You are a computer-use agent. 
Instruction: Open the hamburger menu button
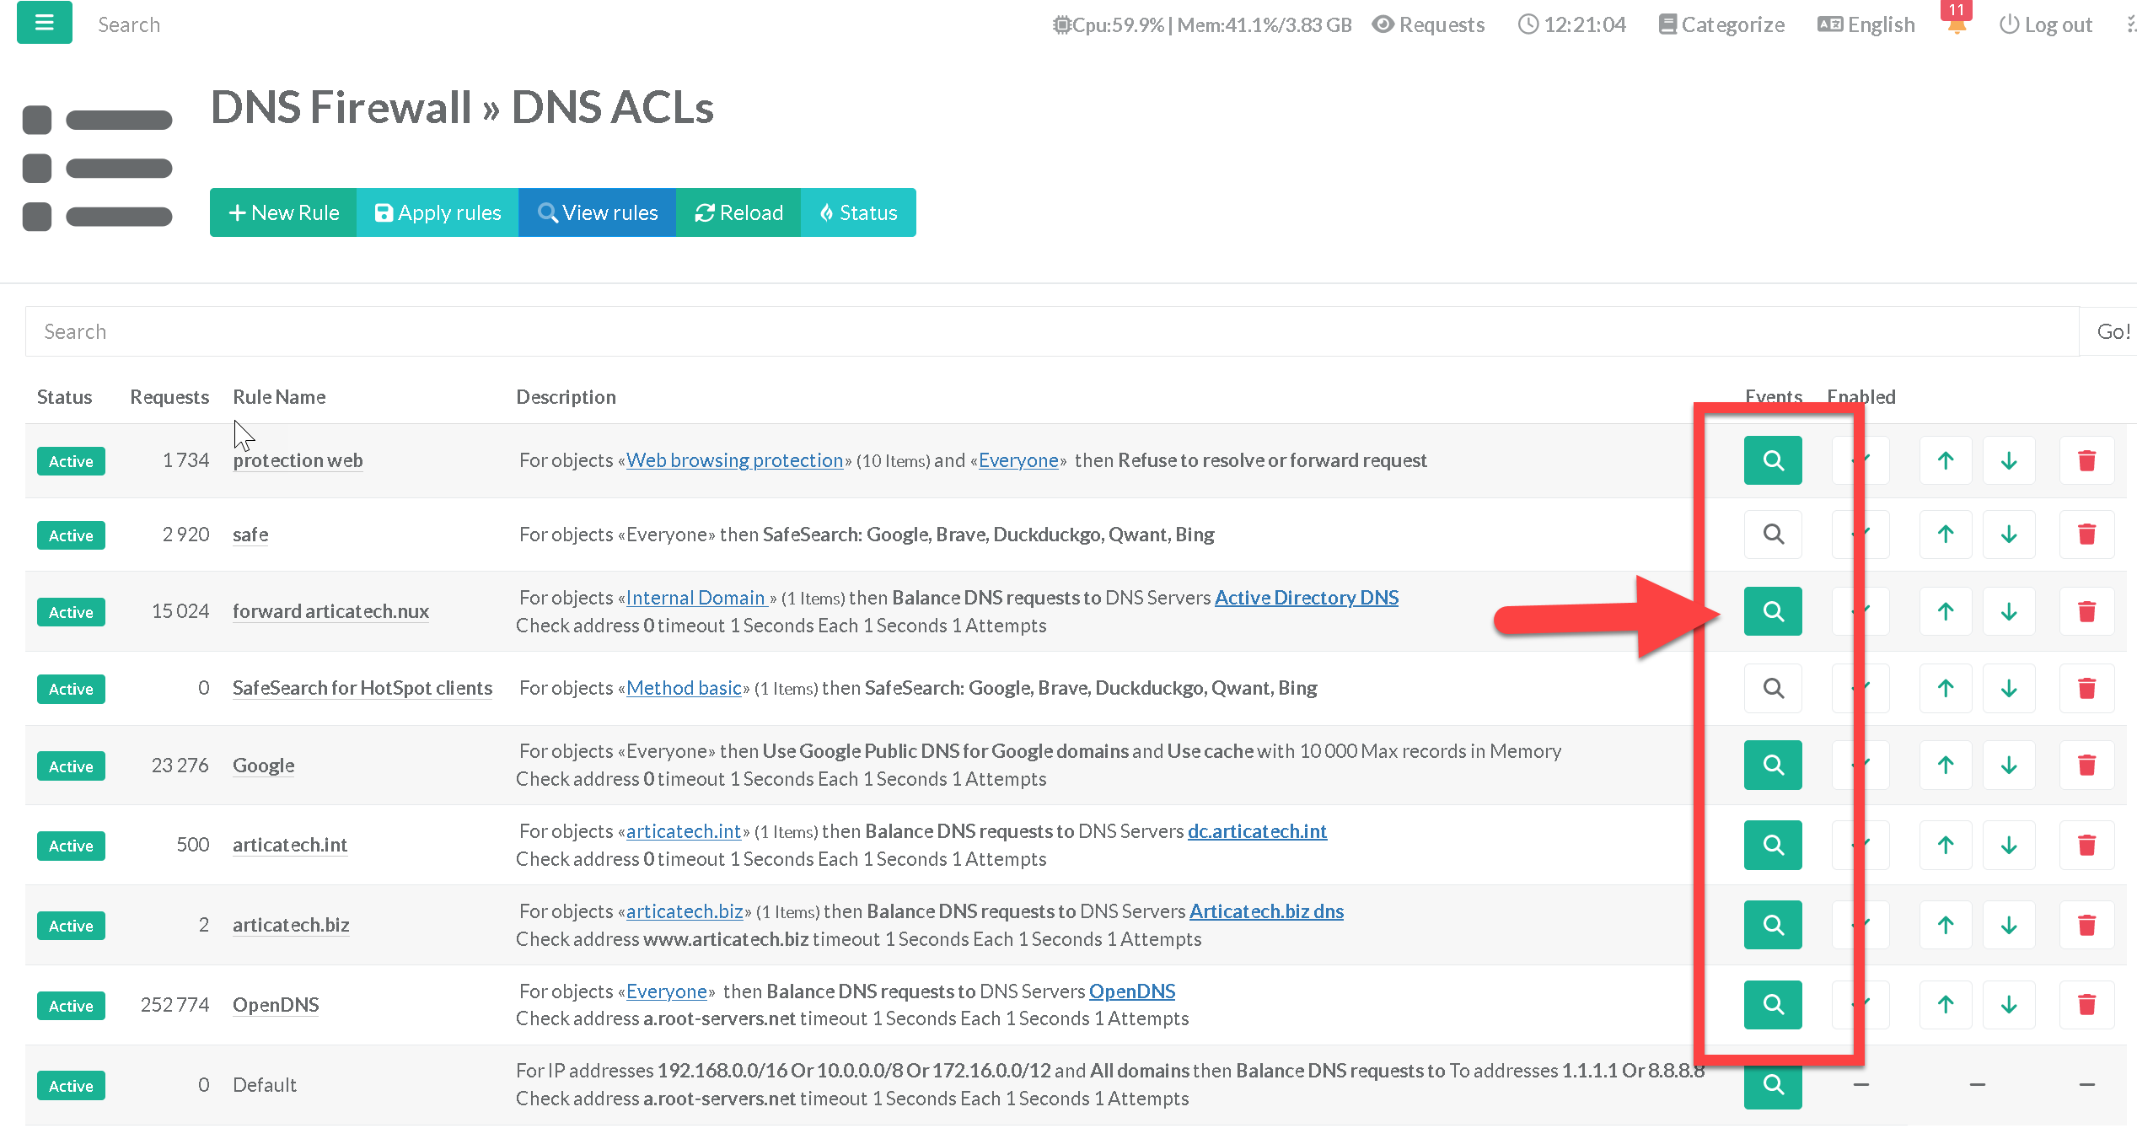click(x=44, y=23)
